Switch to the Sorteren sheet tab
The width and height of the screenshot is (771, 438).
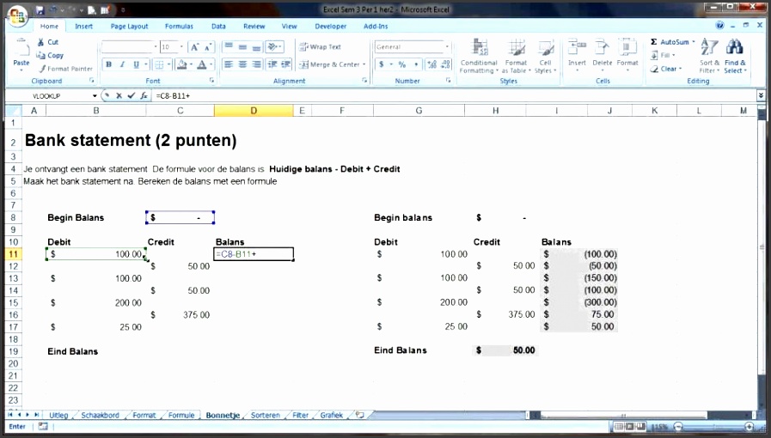coord(265,415)
